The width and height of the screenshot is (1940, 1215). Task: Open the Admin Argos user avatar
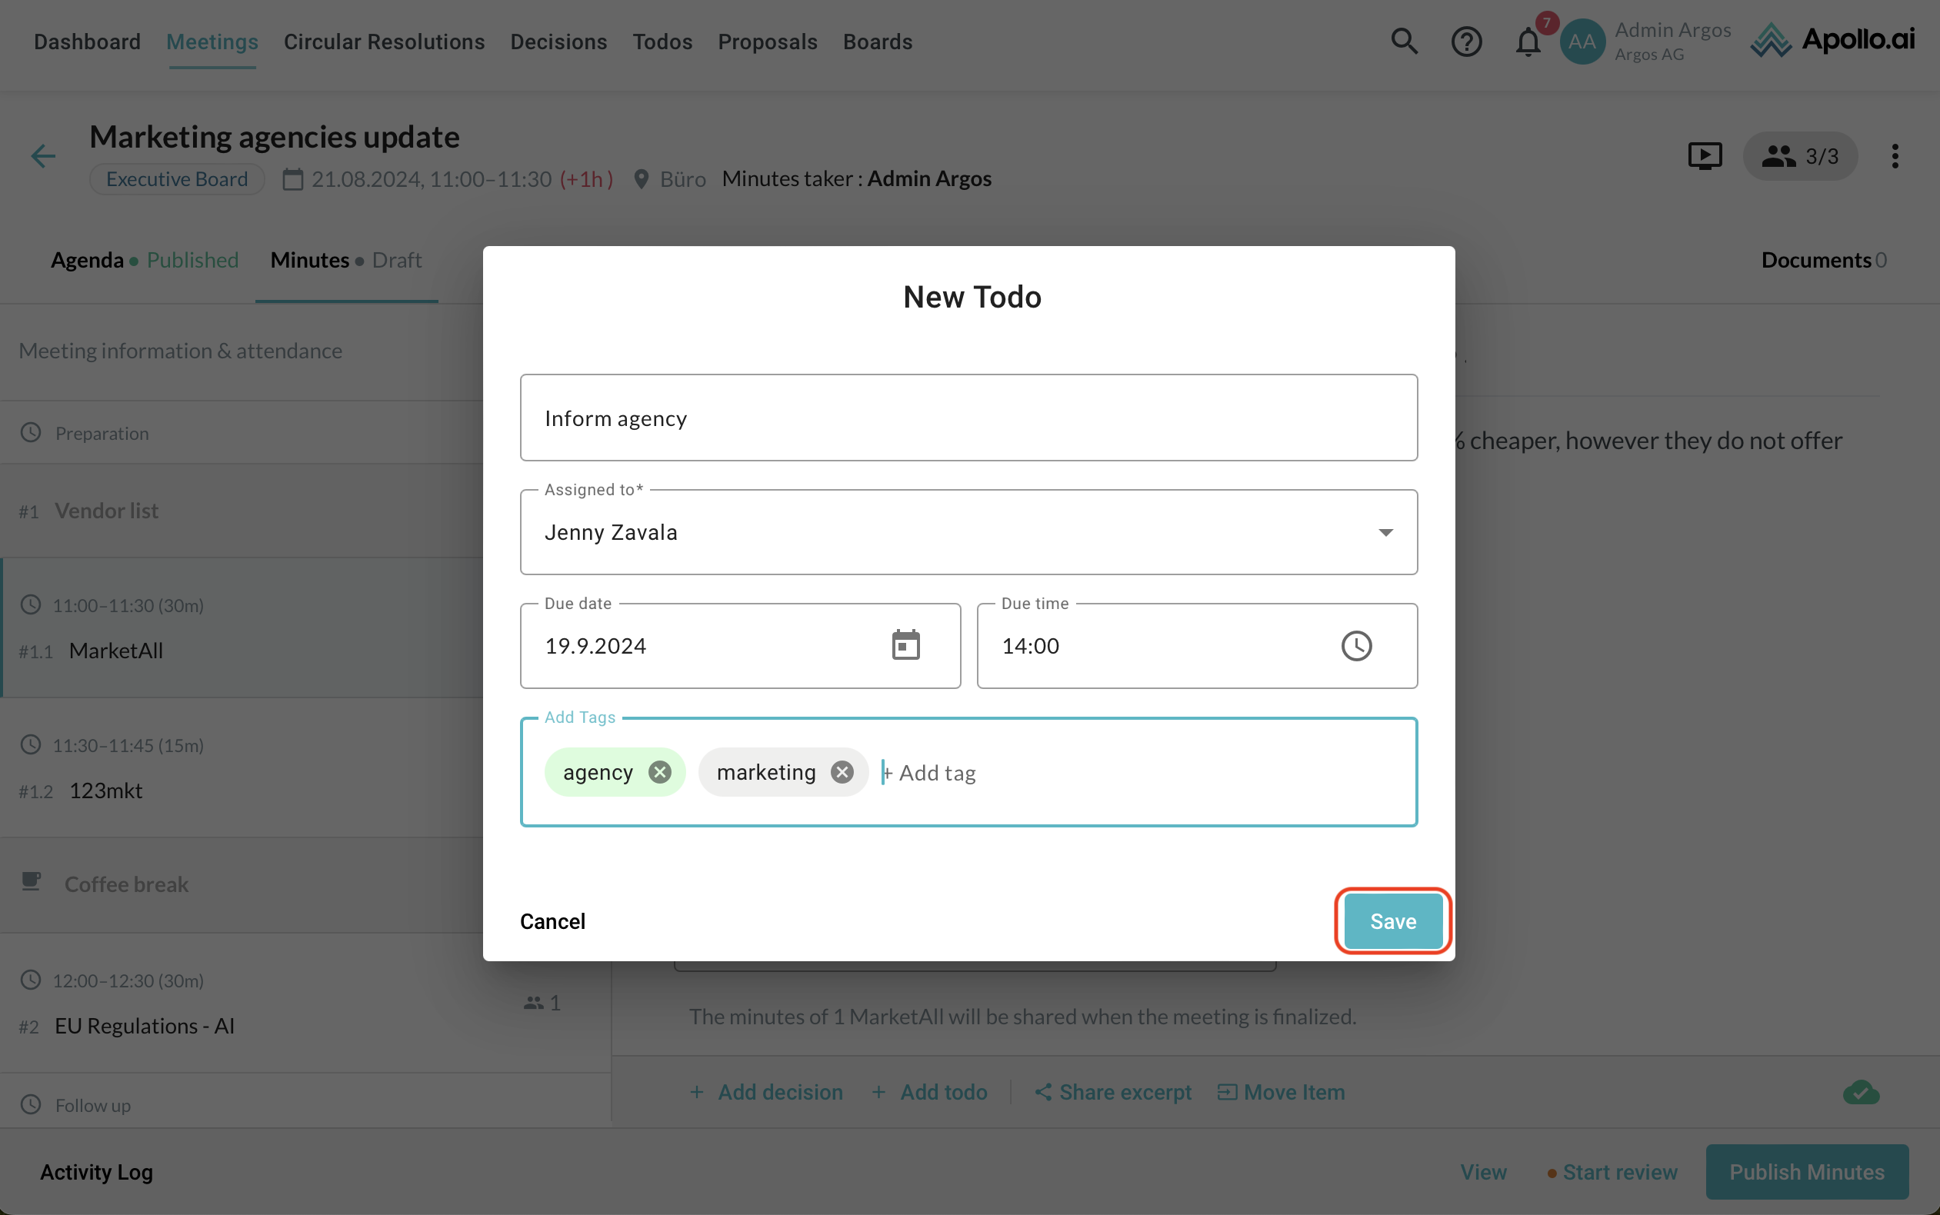pyautogui.click(x=1582, y=42)
